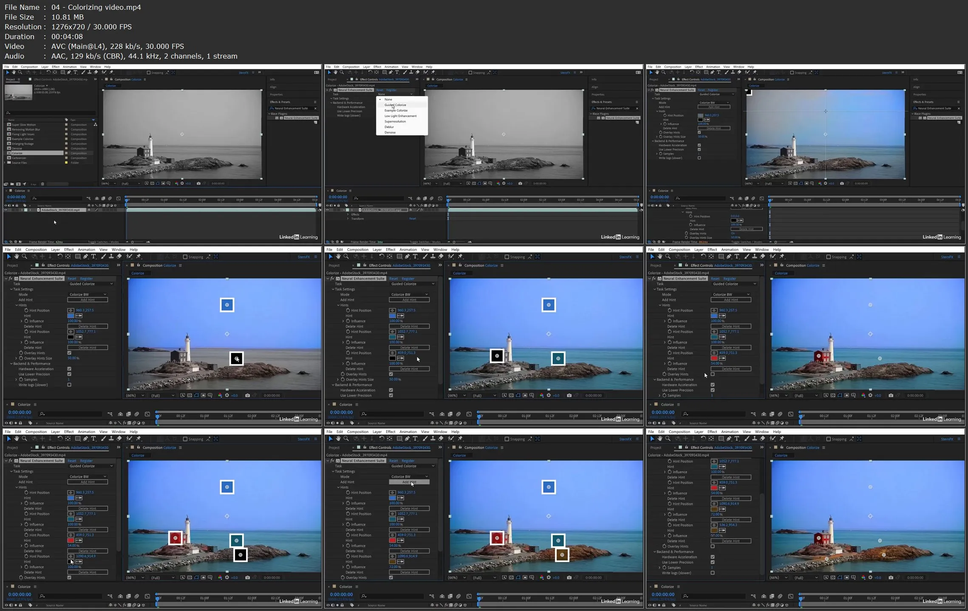The height and width of the screenshot is (611, 968).
Task: Select Rotation tool in frame with black rock marker
Action: coord(60,439)
